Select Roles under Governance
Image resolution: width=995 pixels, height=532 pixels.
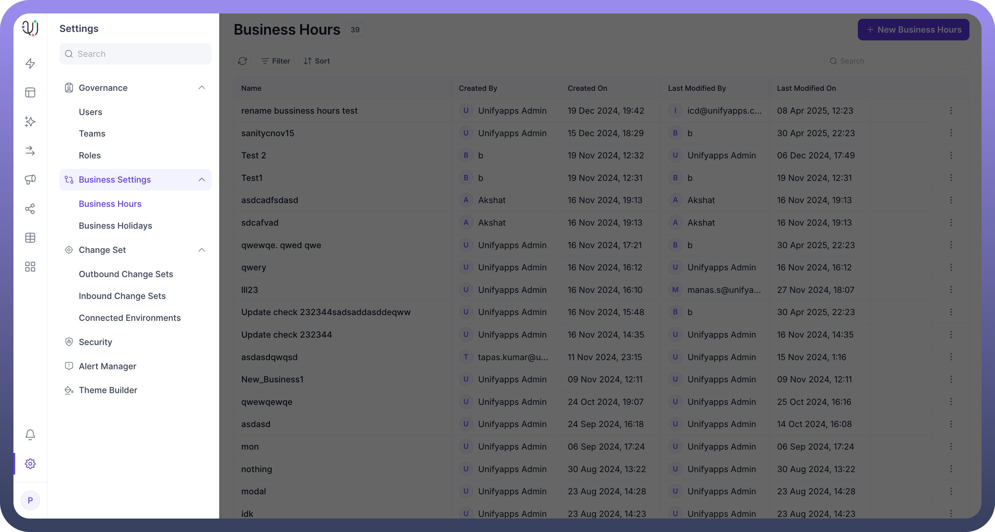coord(90,155)
